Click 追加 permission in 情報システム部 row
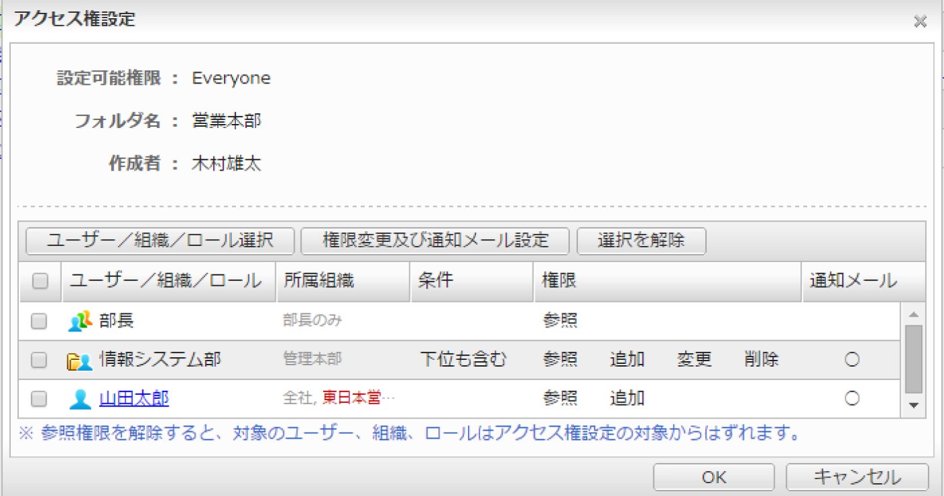Image resolution: width=944 pixels, height=496 pixels. coord(627,361)
